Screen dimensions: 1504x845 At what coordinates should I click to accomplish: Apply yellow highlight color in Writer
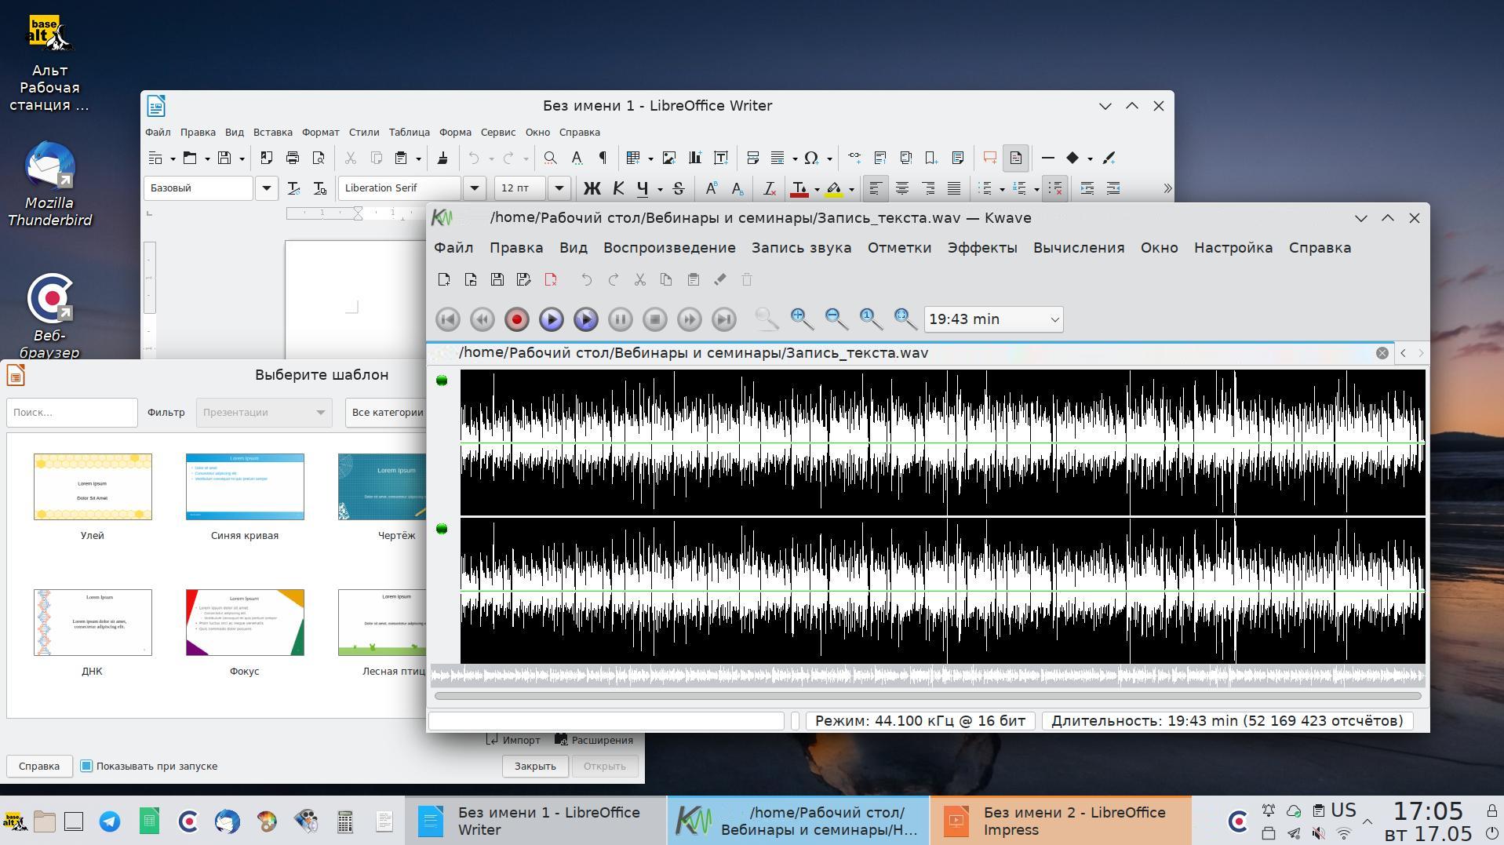[x=834, y=188]
